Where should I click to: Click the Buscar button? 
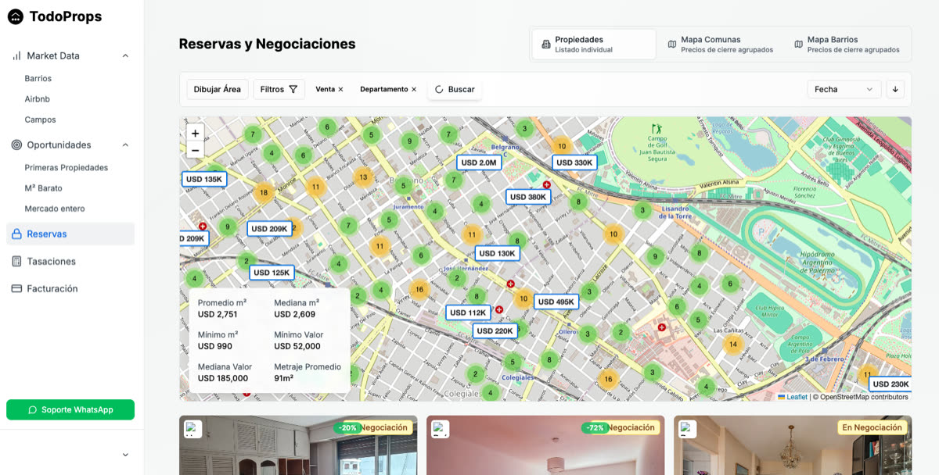click(455, 90)
